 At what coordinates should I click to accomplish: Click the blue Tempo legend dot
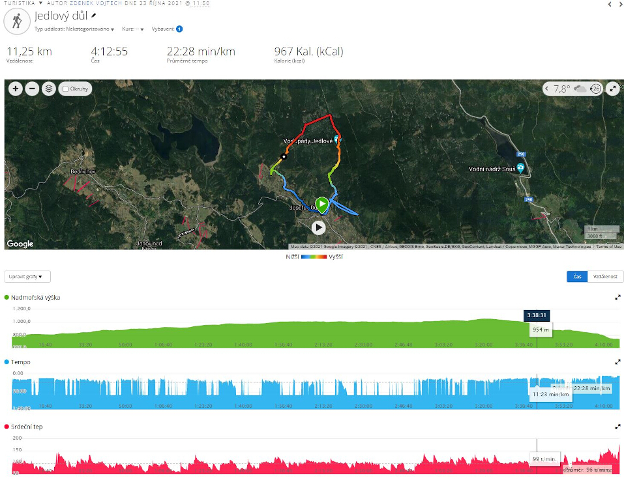pos(7,362)
